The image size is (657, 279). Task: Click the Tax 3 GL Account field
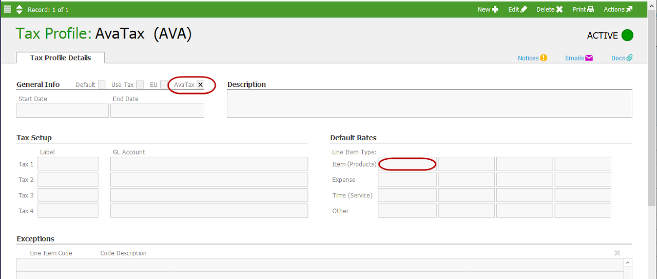click(x=209, y=195)
